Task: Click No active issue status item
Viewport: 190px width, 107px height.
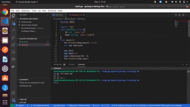Action: pos(58,106)
